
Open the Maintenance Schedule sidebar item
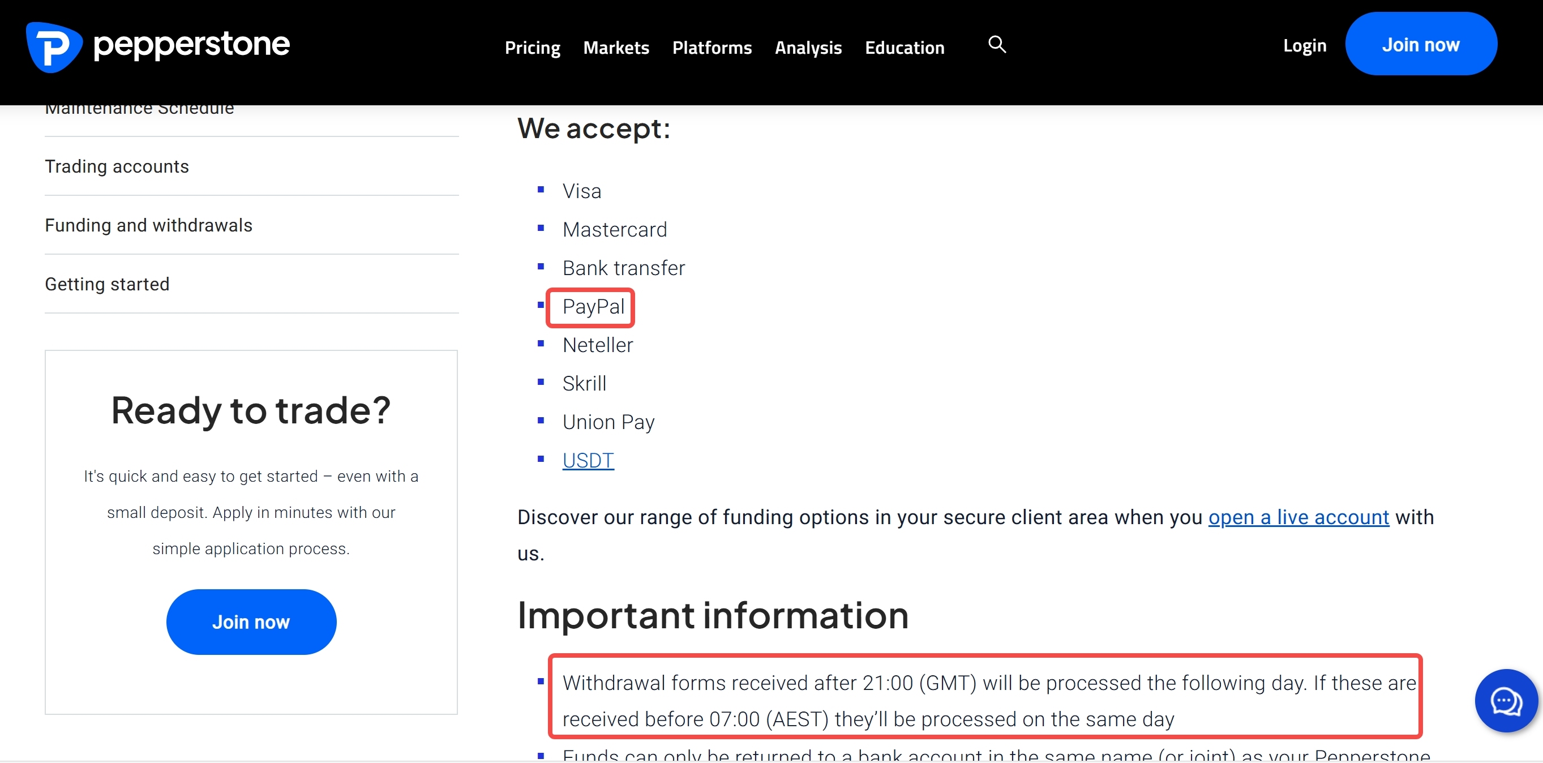pos(139,110)
